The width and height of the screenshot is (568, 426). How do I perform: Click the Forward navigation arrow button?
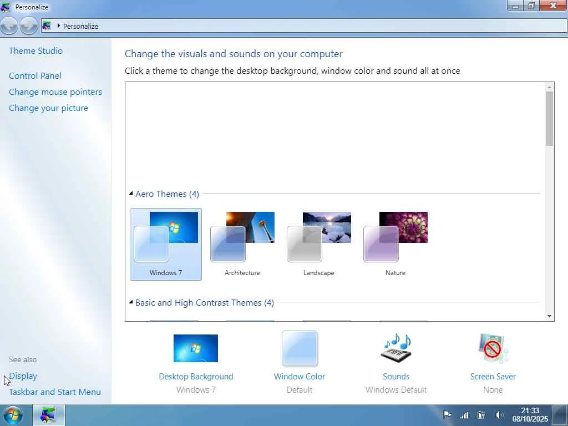pyautogui.click(x=29, y=26)
